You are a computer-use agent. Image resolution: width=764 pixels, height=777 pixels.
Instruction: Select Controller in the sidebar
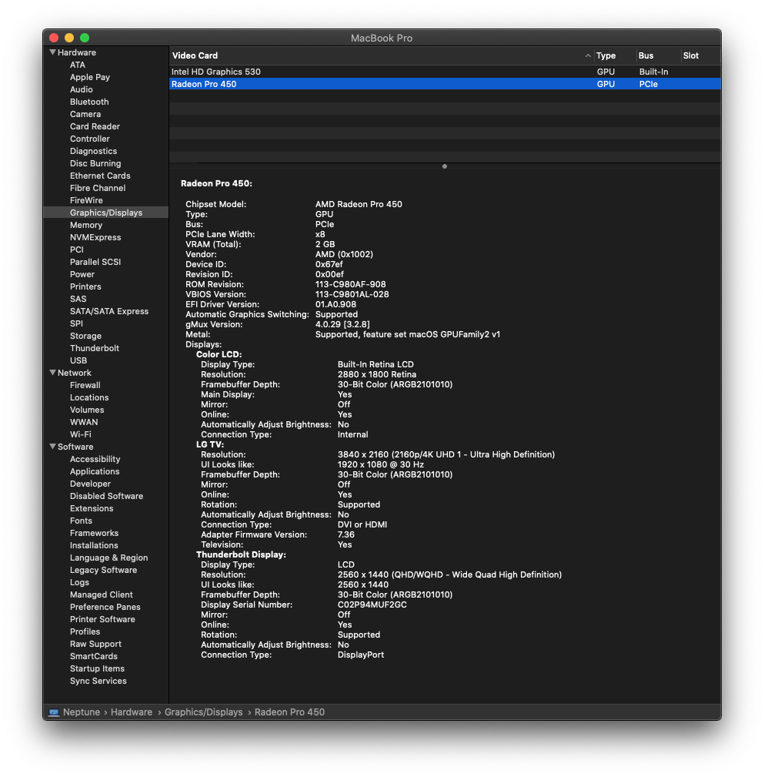89,139
